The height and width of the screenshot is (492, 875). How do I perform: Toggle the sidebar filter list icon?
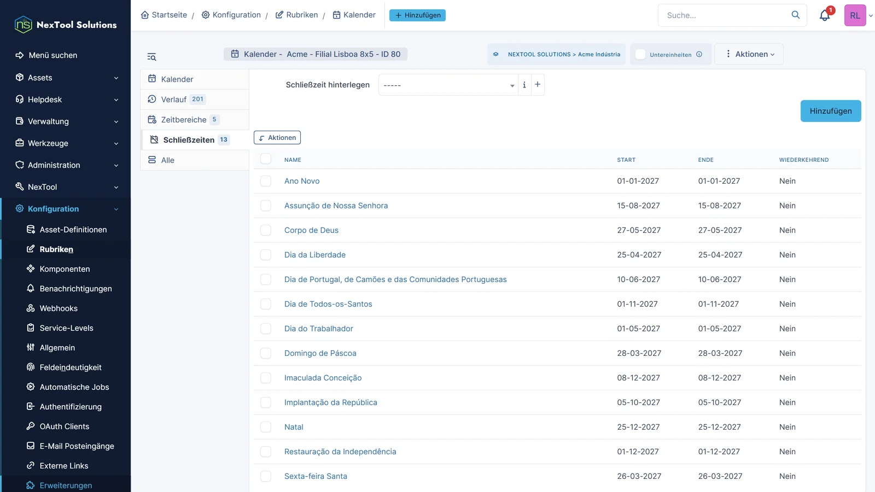(151, 57)
